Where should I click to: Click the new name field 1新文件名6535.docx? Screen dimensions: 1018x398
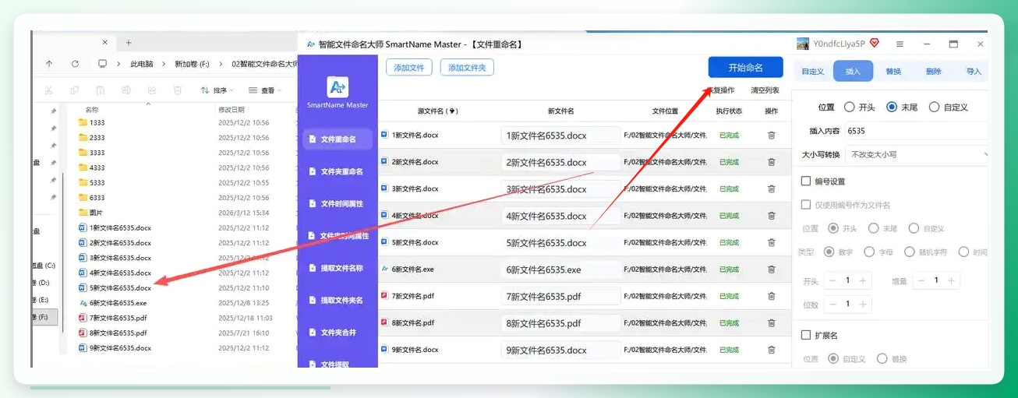[x=560, y=136]
